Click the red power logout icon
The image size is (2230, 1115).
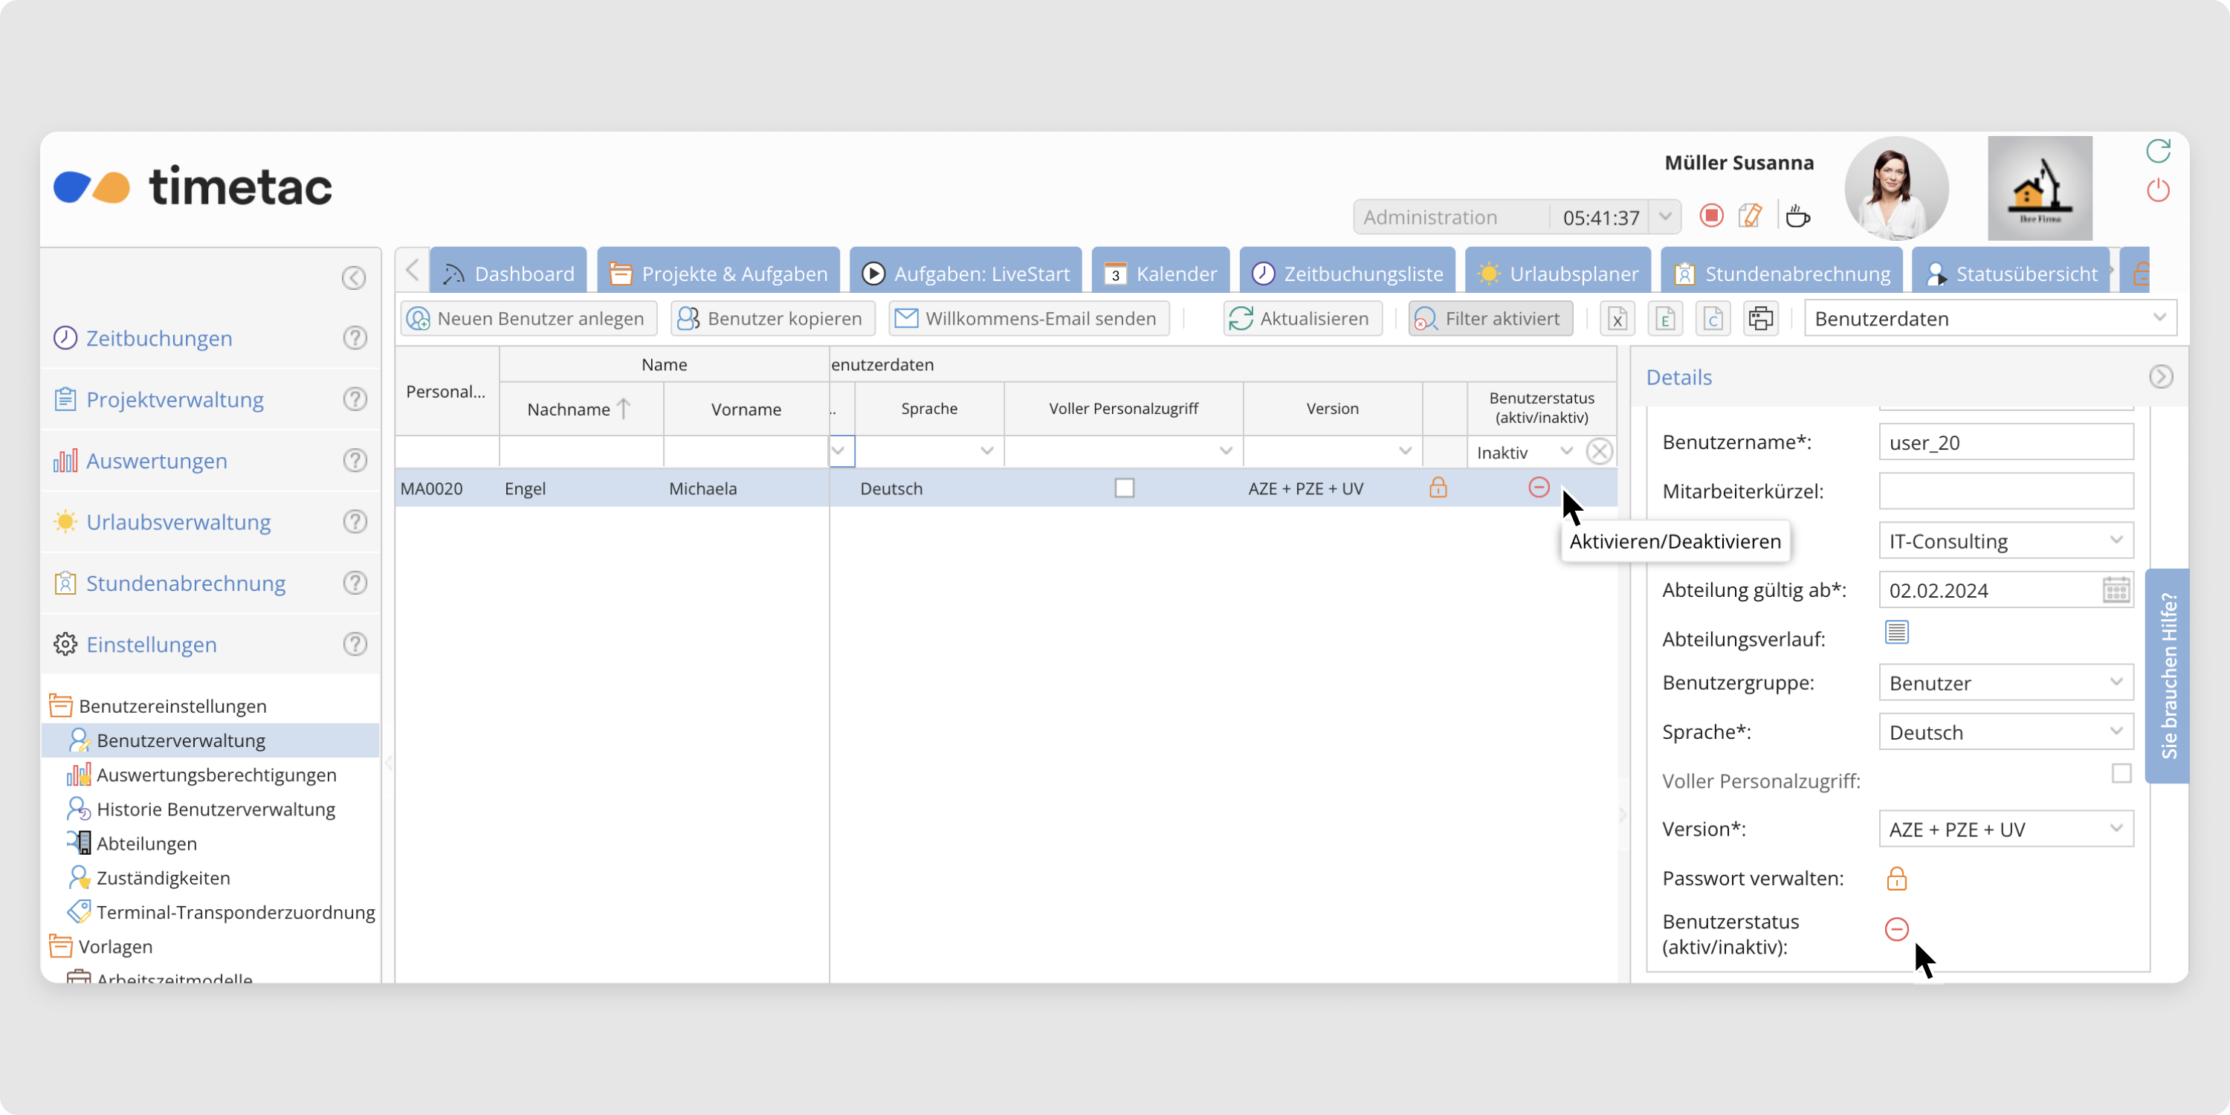click(x=2158, y=190)
